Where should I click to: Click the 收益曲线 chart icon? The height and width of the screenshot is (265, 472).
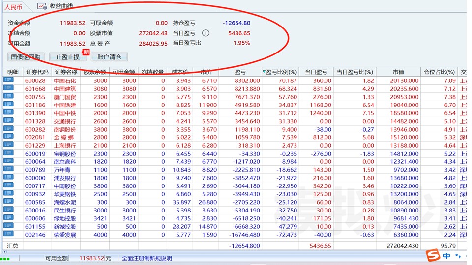point(42,6)
